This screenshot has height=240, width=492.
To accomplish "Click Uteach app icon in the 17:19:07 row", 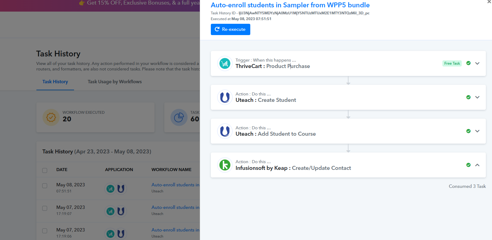I will pyautogui.click(x=121, y=211).
